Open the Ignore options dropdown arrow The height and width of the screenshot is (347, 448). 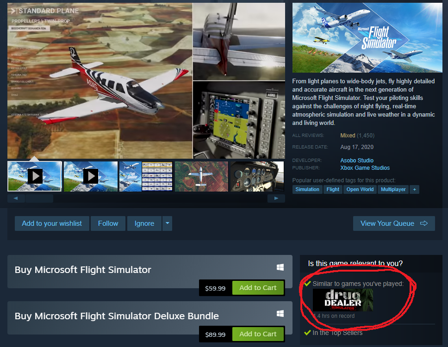[x=168, y=223]
